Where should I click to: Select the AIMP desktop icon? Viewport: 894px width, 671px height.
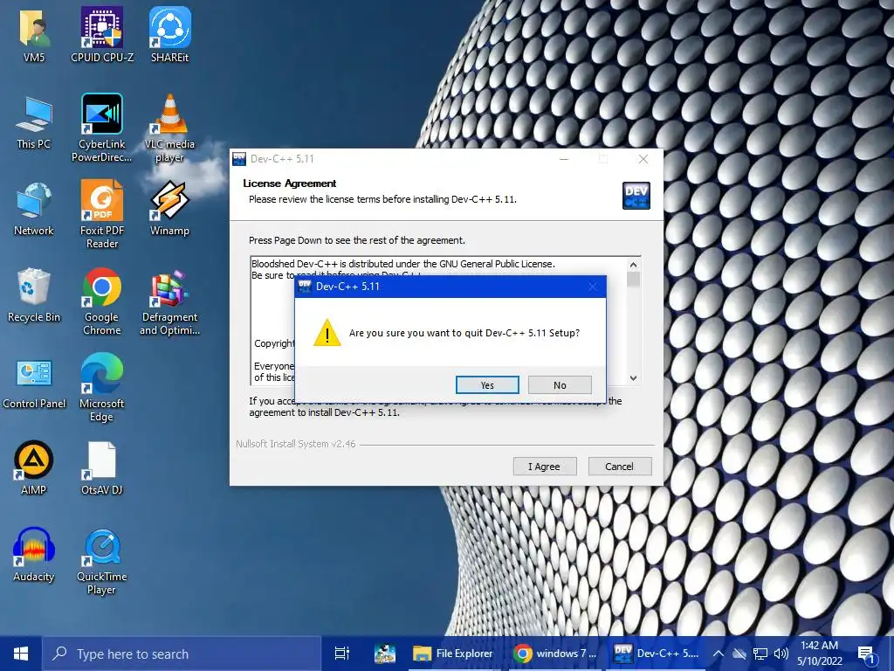[x=34, y=468]
